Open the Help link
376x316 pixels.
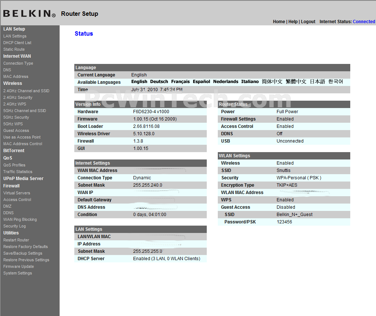pos(293,22)
